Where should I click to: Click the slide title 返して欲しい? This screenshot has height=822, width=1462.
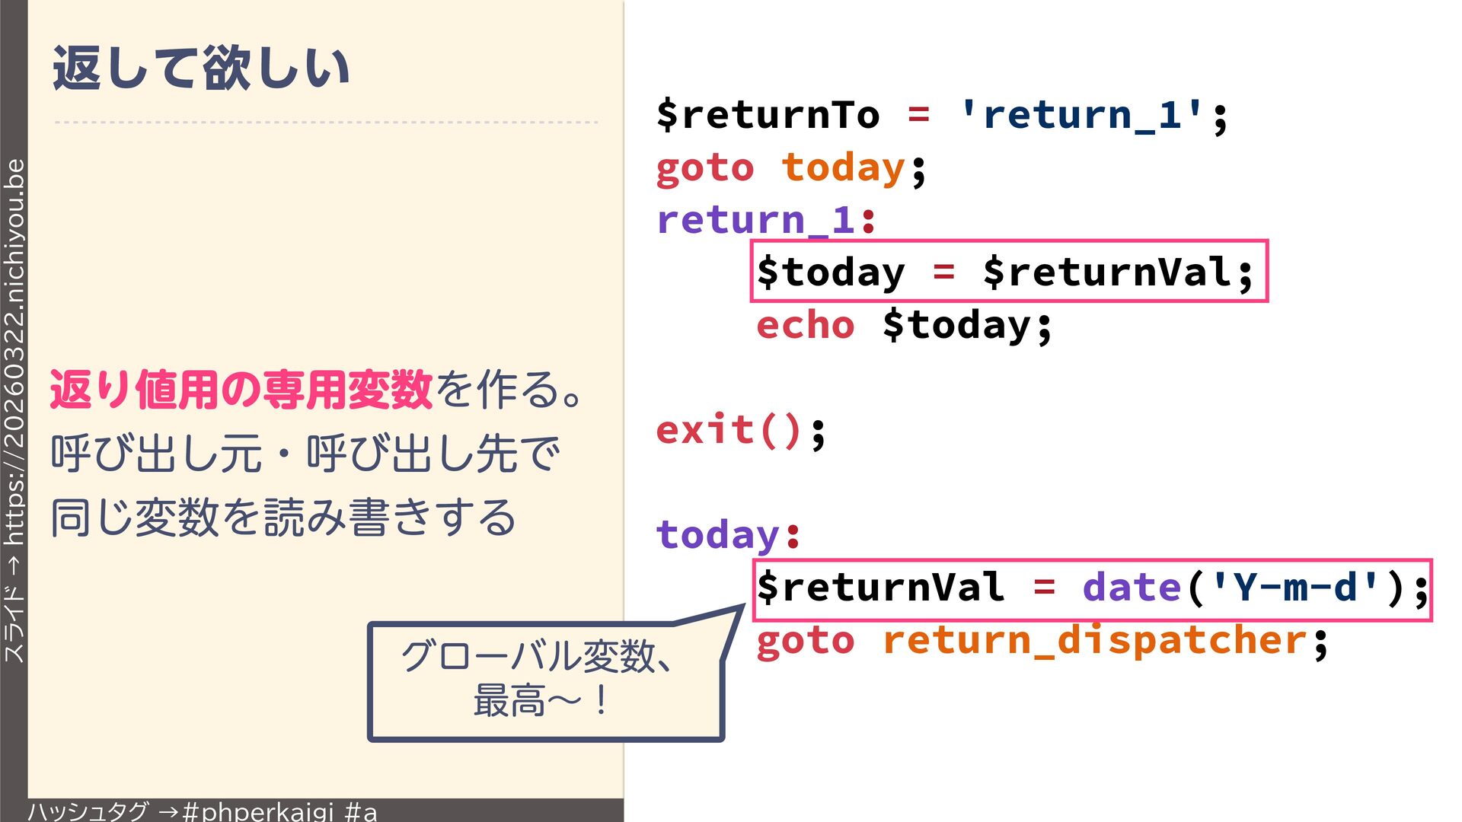coord(201,68)
